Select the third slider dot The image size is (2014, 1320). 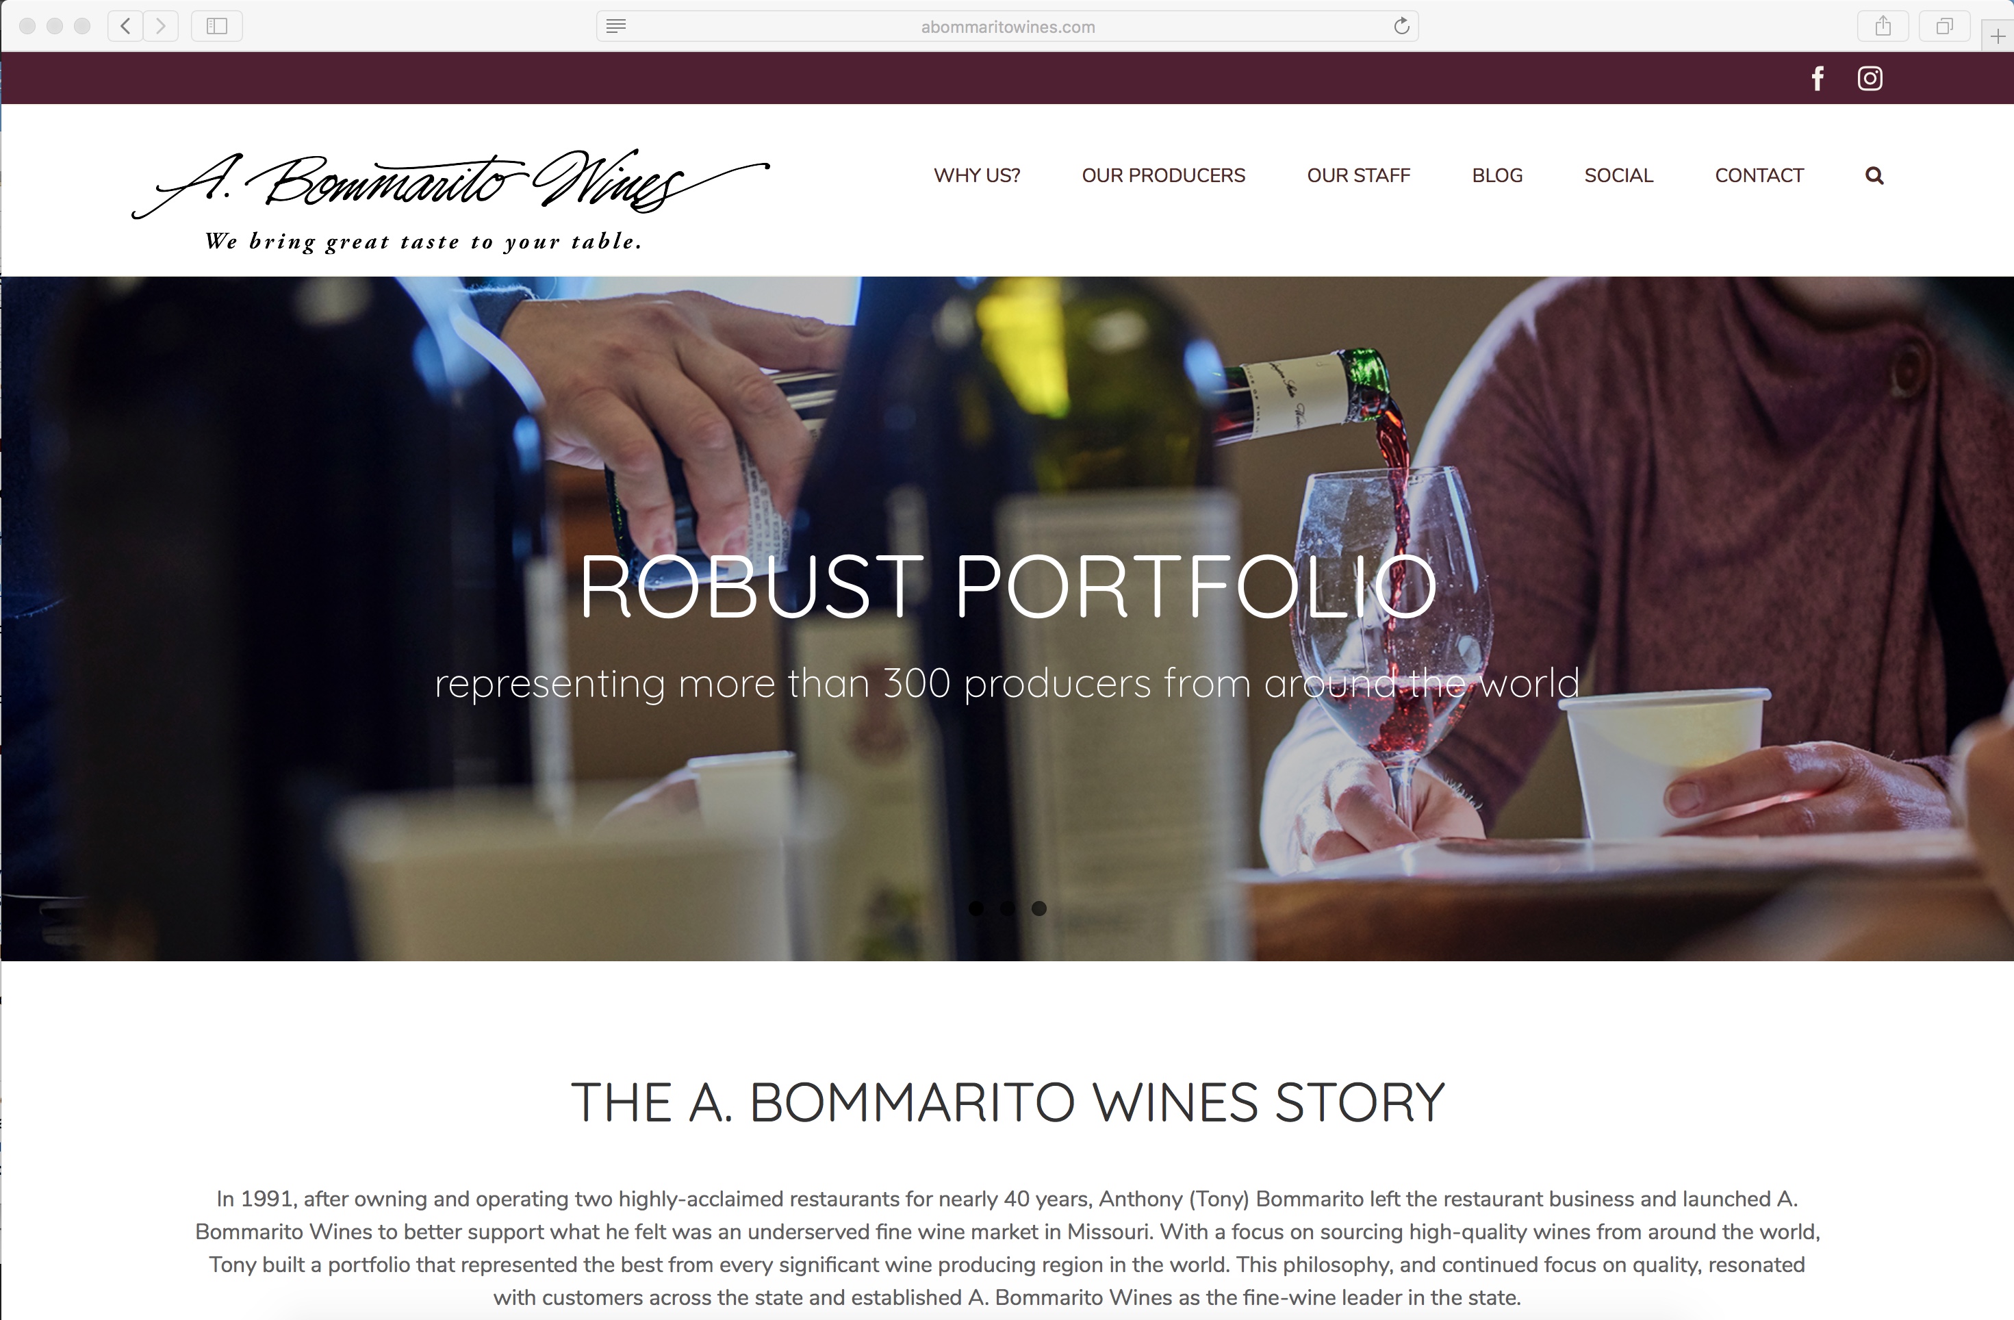(1039, 908)
